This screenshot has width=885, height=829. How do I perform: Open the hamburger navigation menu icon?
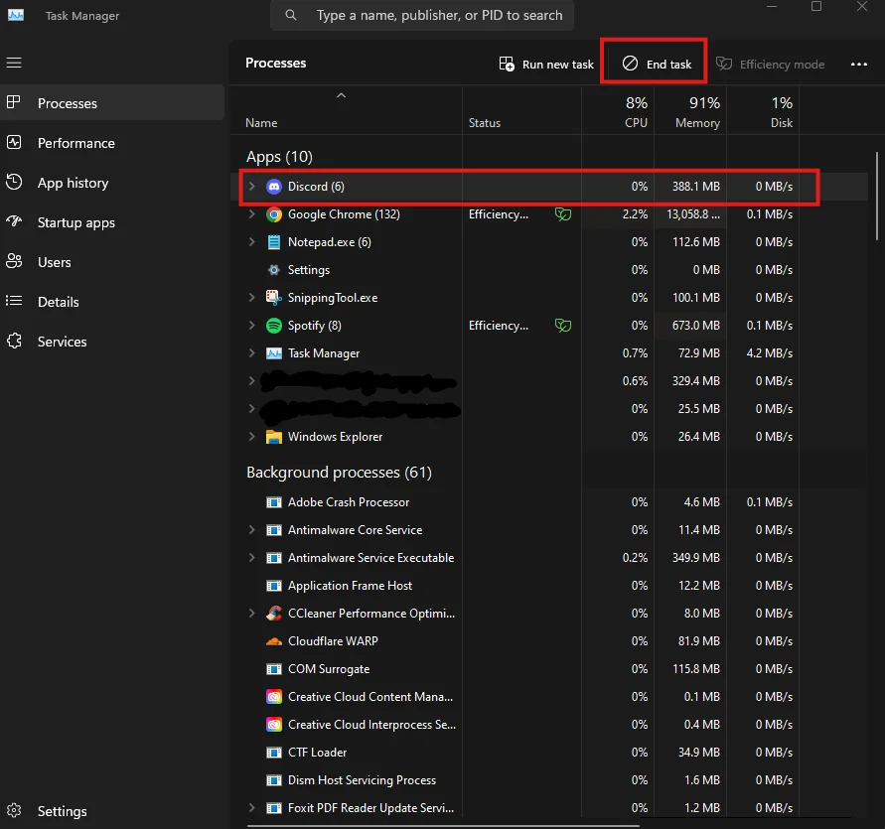[x=14, y=63]
